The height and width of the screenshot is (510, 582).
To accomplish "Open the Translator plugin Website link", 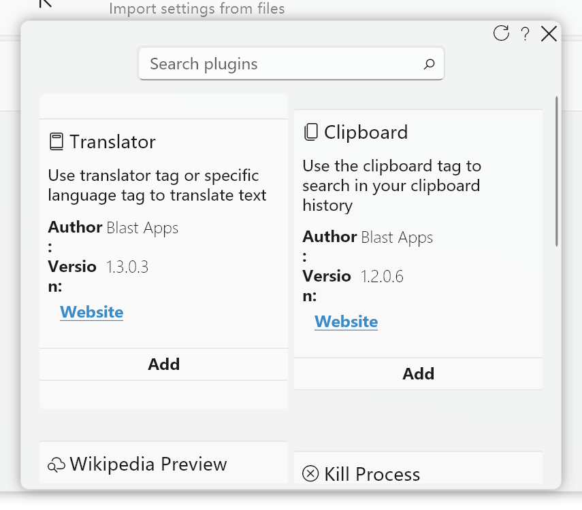I will 92,312.
